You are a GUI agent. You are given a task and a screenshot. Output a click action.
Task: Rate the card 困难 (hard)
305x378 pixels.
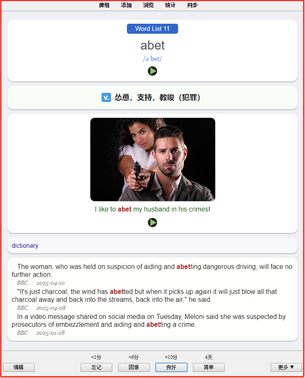coord(134,368)
